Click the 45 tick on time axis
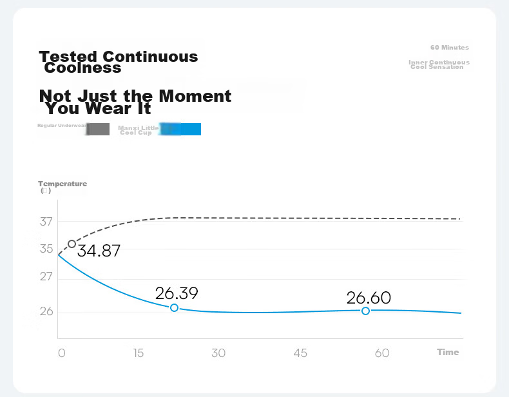 (x=300, y=353)
